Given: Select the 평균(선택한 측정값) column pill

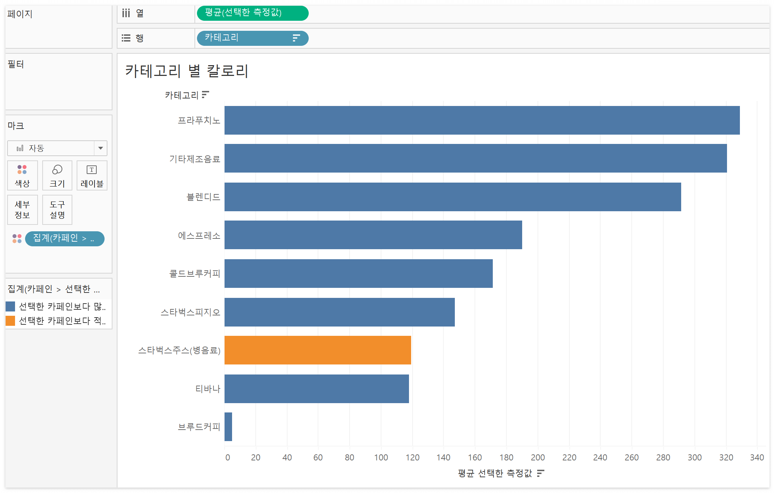Looking at the screenshot, I should 252,13.
